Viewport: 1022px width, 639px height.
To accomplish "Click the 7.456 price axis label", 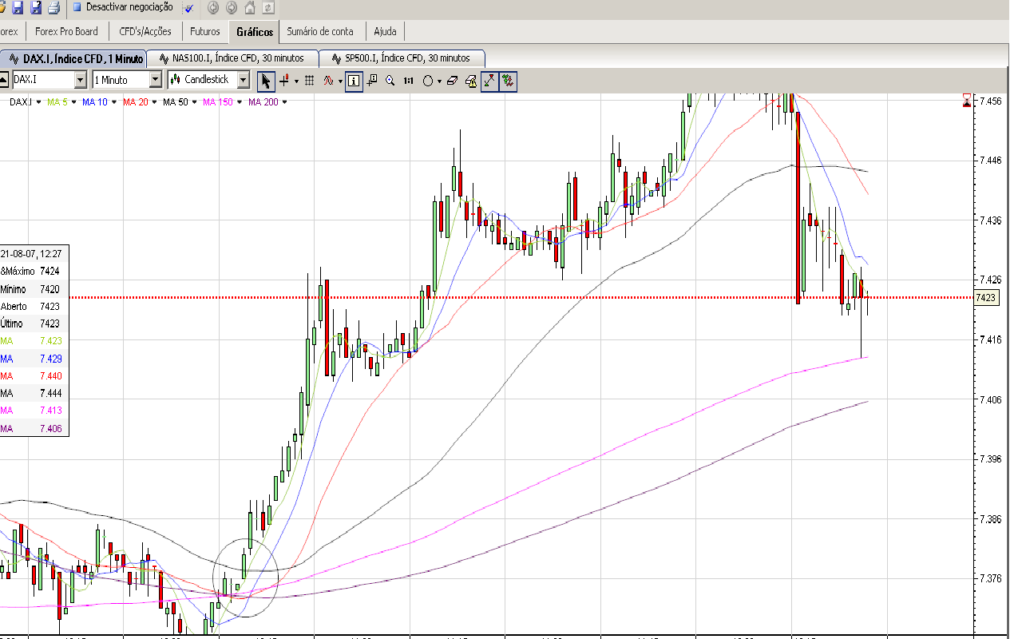I will 991,101.
